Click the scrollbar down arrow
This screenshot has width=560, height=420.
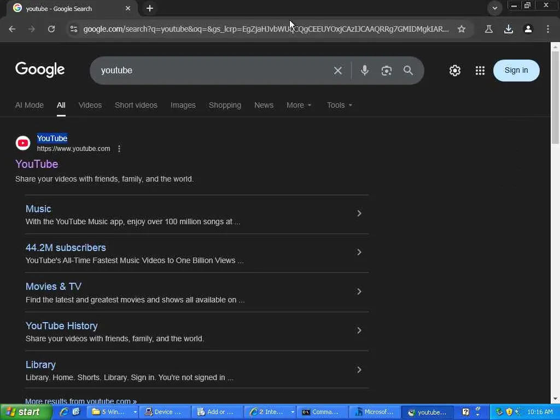click(x=555, y=399)
